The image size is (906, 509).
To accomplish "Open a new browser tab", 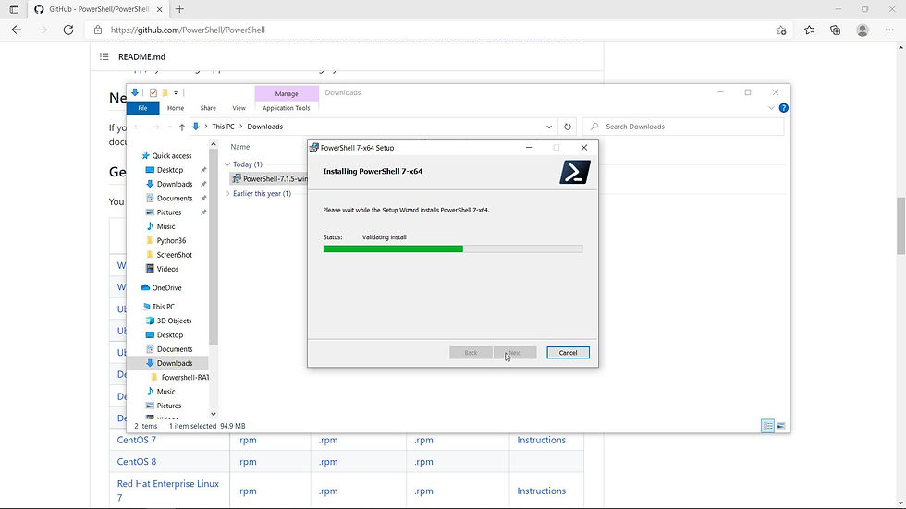I will click(179, 9).
